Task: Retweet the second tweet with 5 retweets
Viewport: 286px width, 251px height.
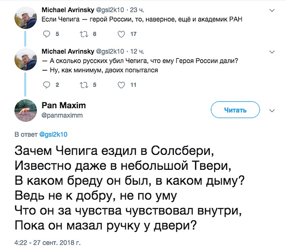Action: coord(84,85)
